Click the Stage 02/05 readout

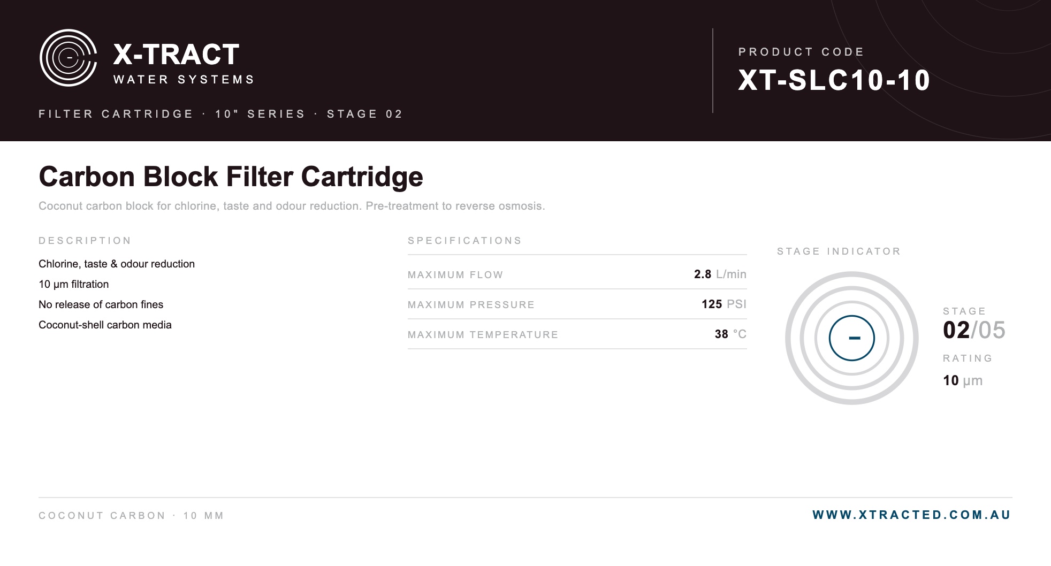click(x=974, y=330)
